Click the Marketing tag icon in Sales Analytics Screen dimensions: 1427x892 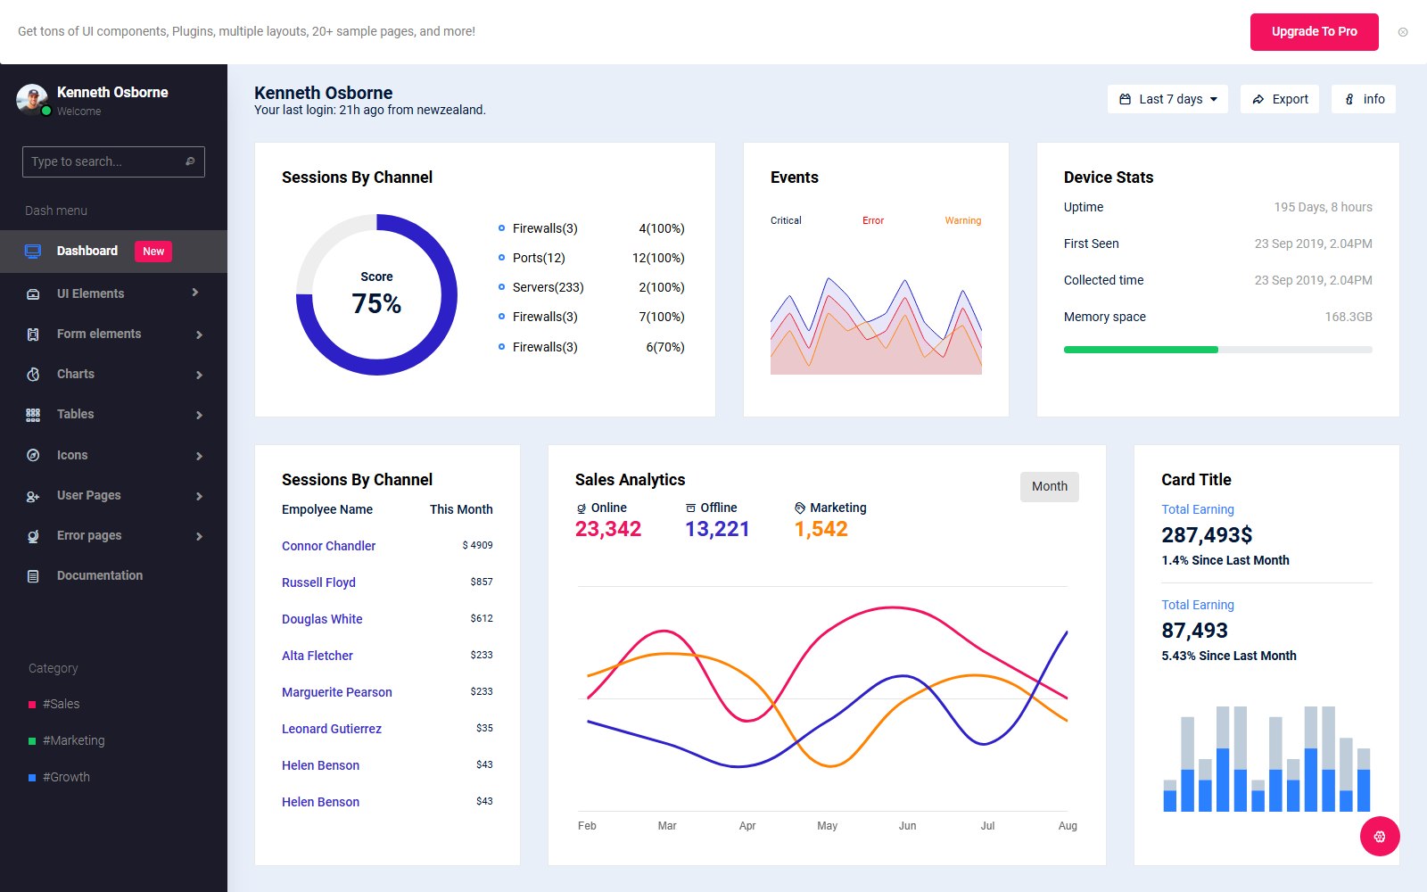(x=800, y=508)
